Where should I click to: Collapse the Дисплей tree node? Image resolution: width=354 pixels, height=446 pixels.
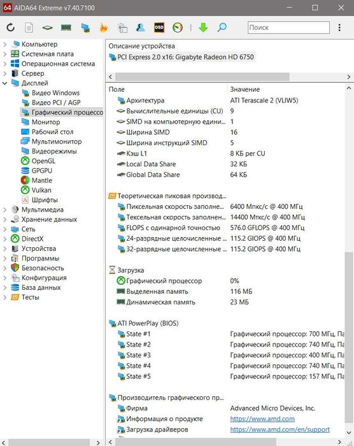click(x=4, y=83)
